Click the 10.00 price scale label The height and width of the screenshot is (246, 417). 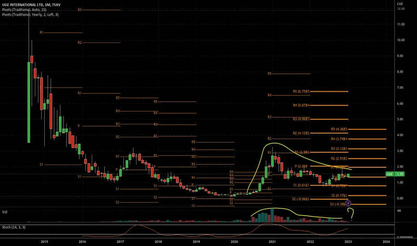coord(400,40)
